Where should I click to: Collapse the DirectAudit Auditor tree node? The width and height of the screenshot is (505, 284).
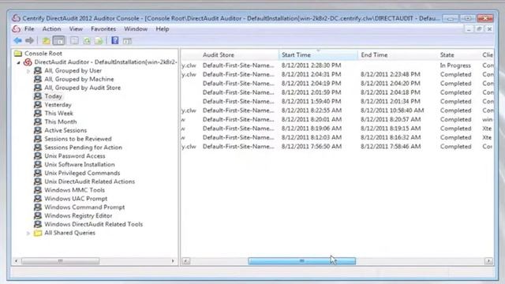pyautogui.click(x=18, y=62)
